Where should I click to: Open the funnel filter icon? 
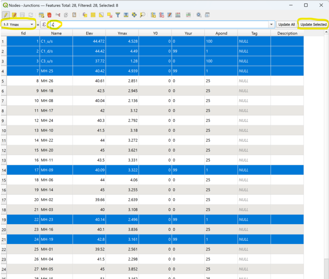click(x=118, y=15)
